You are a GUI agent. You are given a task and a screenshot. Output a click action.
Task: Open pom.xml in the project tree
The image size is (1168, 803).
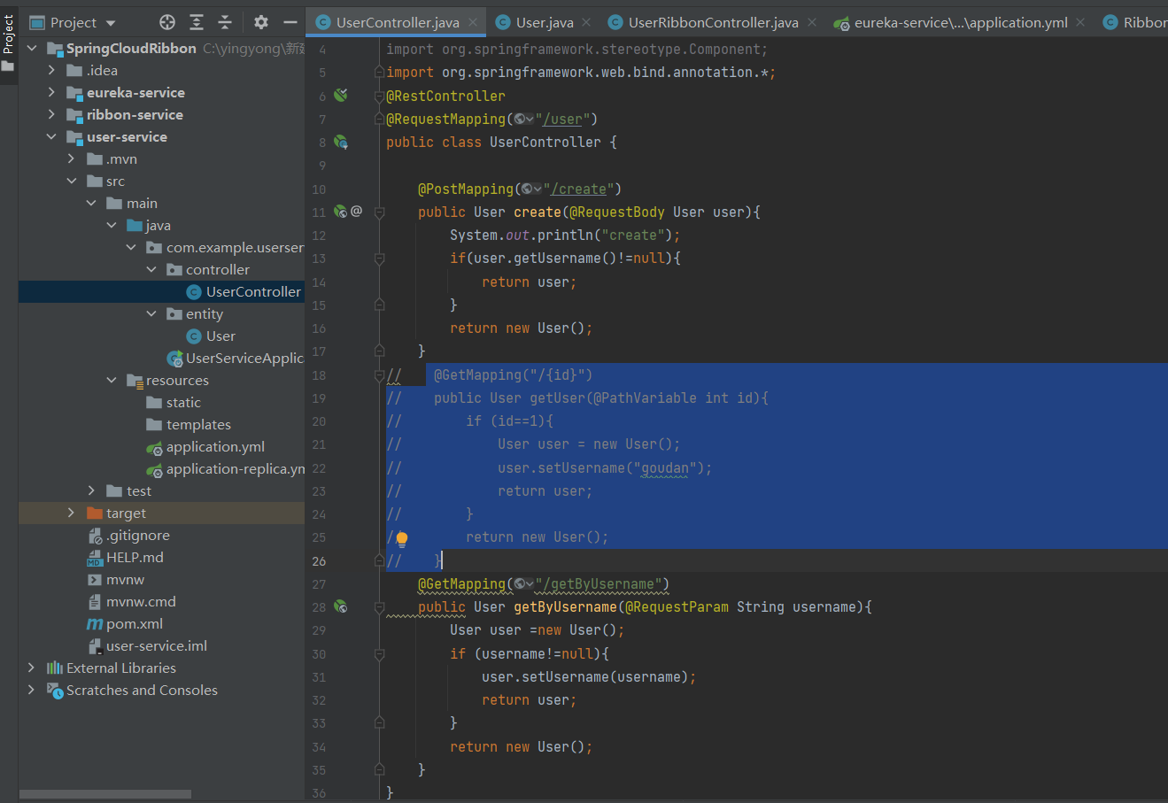click(x=134, y=624)
